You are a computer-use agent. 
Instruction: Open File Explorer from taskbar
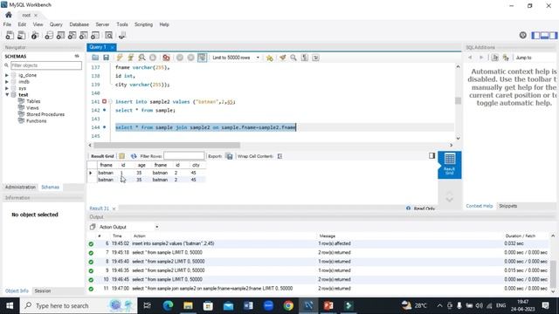pyautogui.click(x=188, y=305)
